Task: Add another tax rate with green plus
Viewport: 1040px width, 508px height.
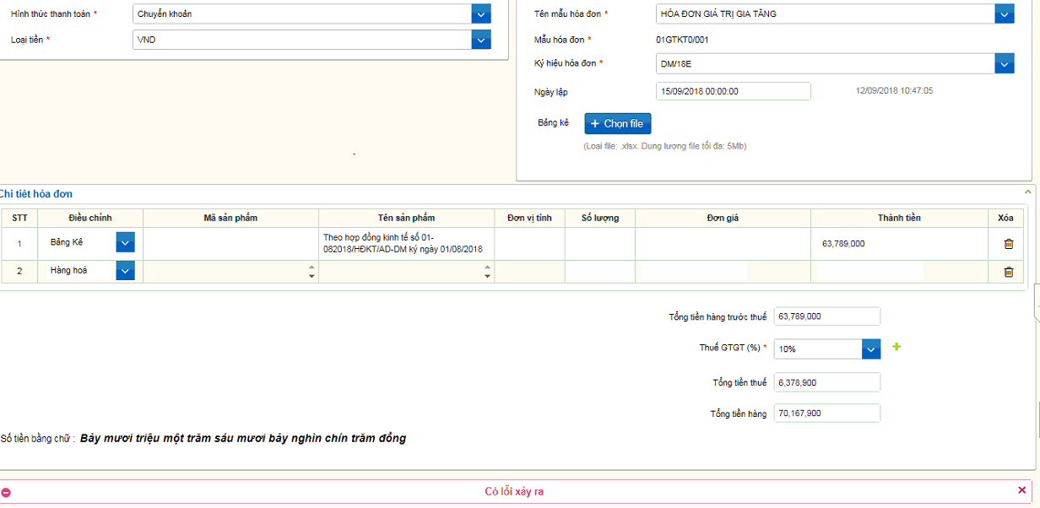Action: 896,347
